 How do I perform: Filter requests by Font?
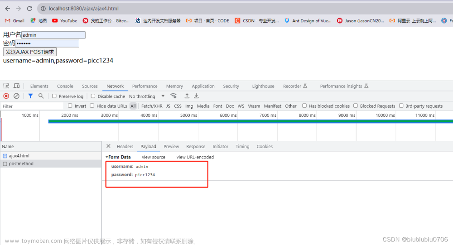point(217,106)
